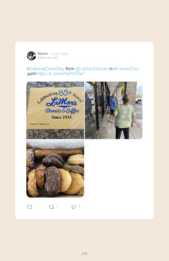Click the retweet arrows icon
169x261 pixels.
pyautogui.click(x=51, y=207)
